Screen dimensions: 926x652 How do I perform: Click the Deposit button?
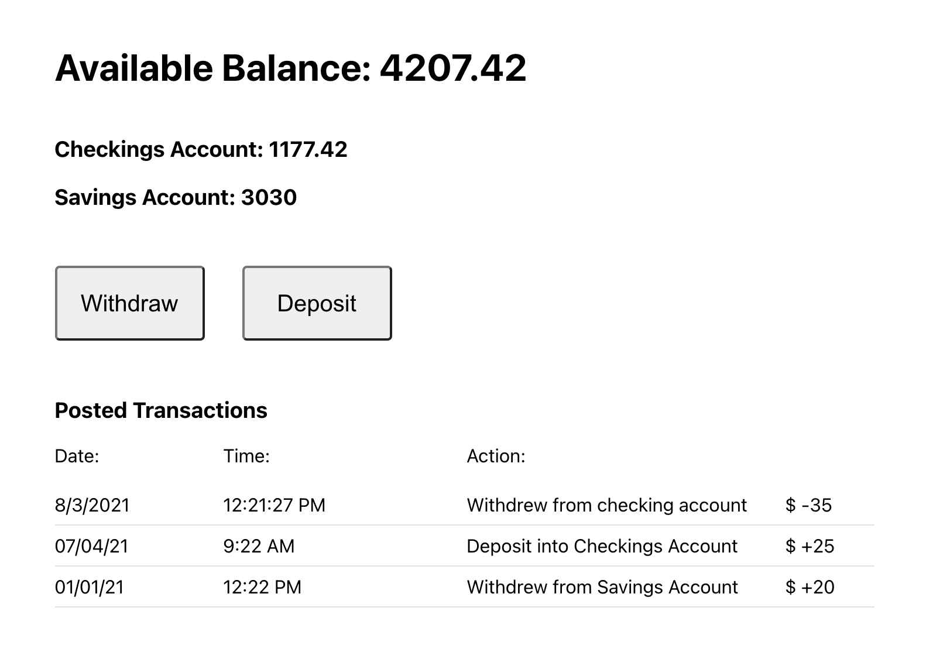point(317,303)
